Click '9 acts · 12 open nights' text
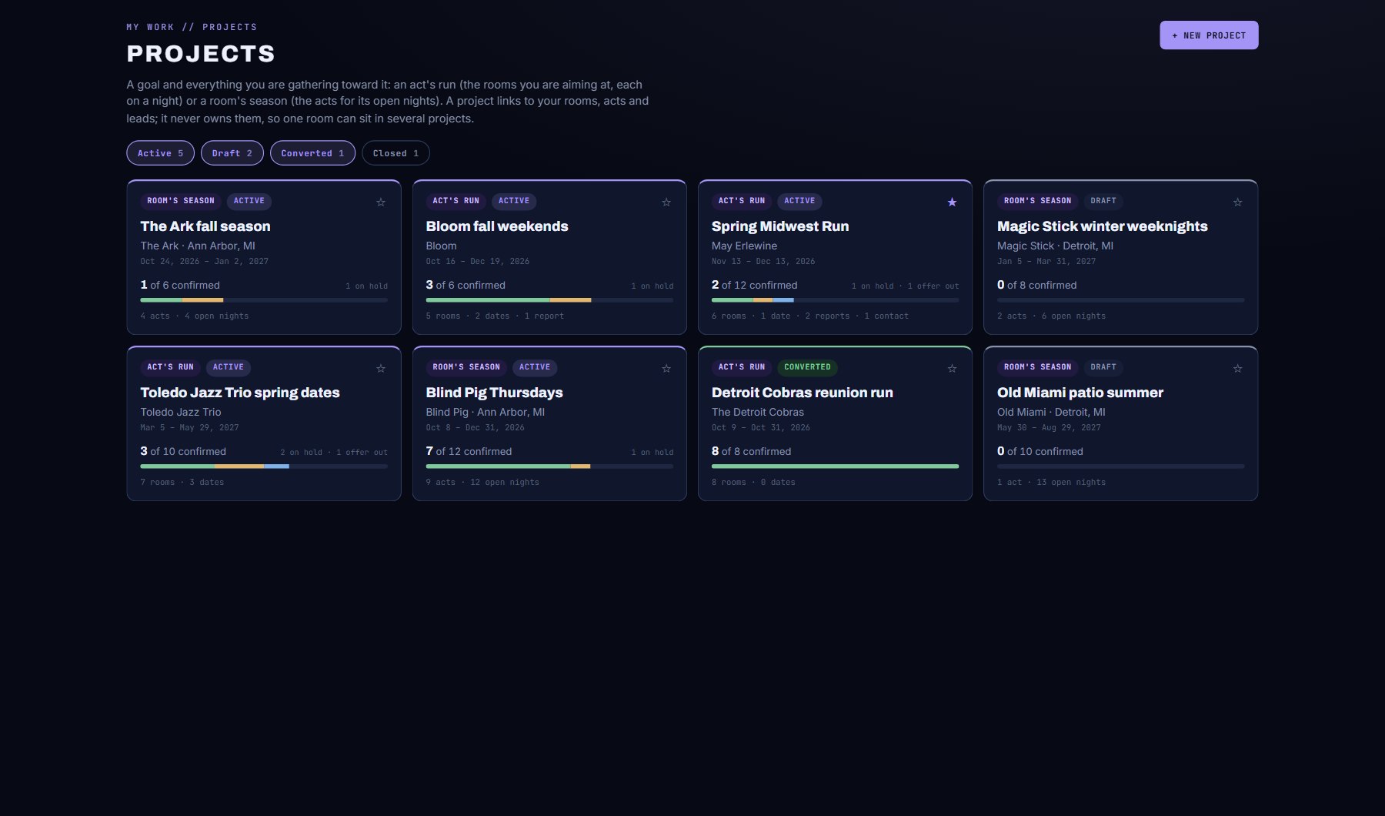The width and height of the screenshot is (1385, 816). pyautogui.click(x=482, y=483)
